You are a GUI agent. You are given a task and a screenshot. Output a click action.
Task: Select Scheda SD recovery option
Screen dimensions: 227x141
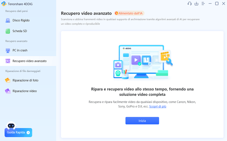click(28, 31)
